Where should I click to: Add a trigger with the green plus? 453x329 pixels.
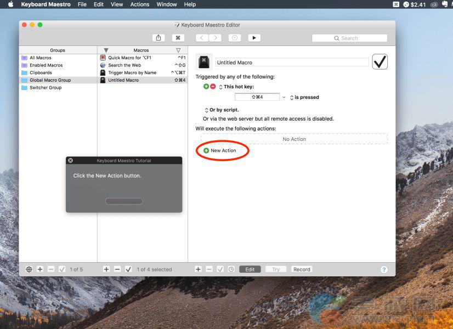tap(206, 87)
